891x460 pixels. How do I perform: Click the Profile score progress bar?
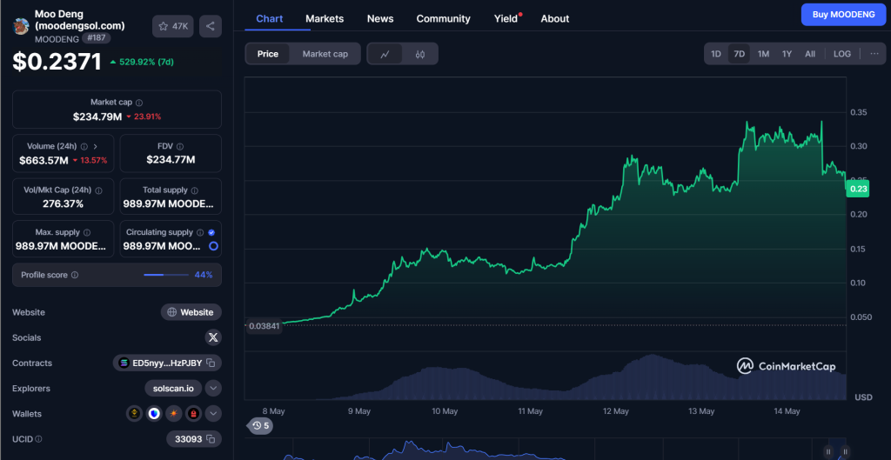click(x=166, y=275)
